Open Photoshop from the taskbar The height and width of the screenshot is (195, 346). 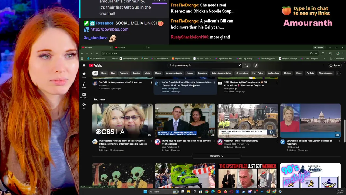pos(262,192)
